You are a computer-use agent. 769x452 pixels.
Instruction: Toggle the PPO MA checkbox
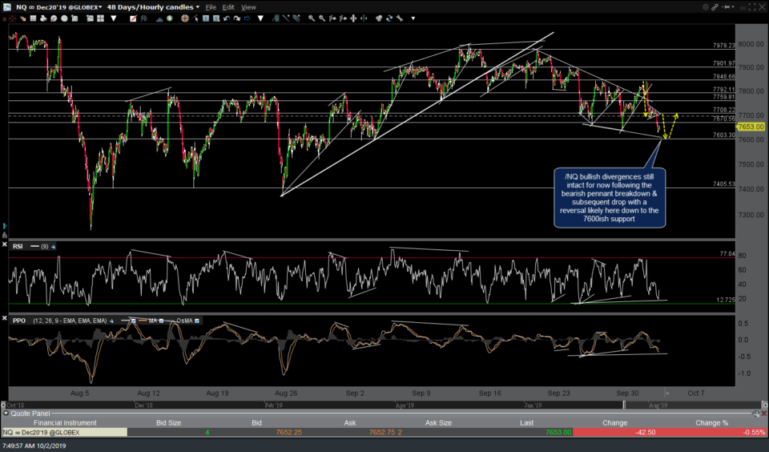click(161, 321)
